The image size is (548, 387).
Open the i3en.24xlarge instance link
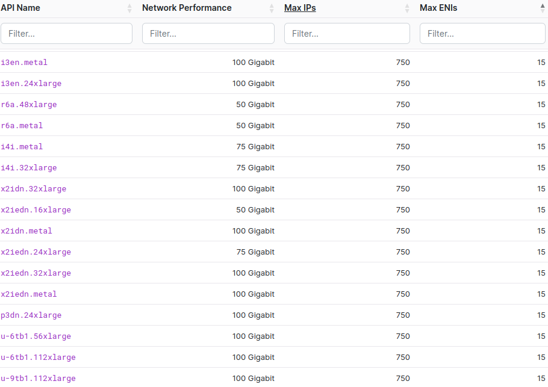click(x=31, y=84)
